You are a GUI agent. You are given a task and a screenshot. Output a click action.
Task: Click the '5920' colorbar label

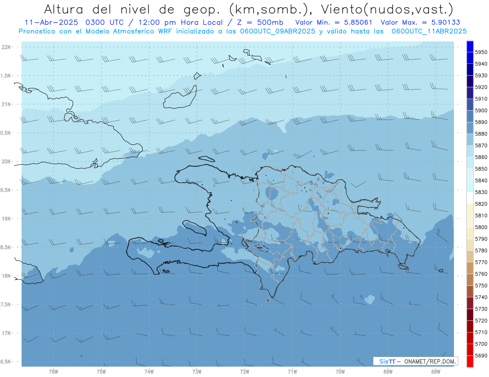click(x=481, y=87)
